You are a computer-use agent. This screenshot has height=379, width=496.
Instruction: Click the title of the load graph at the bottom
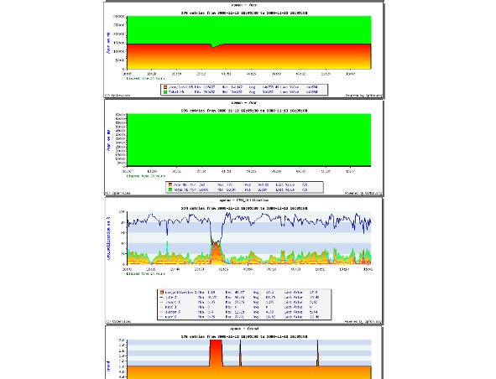coord(244,329)
